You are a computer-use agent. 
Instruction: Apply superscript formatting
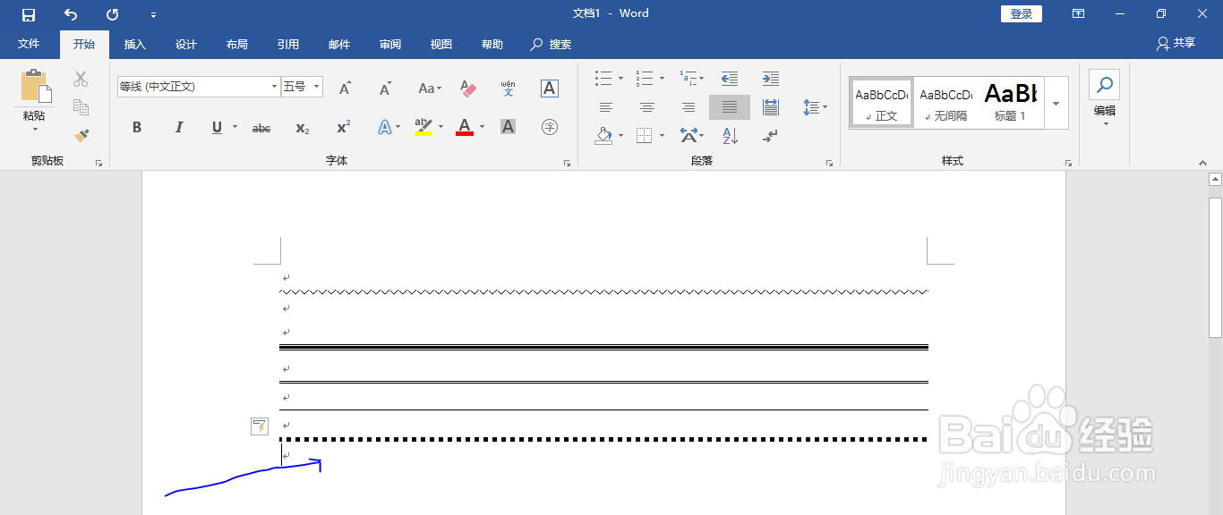pos(341,126)
